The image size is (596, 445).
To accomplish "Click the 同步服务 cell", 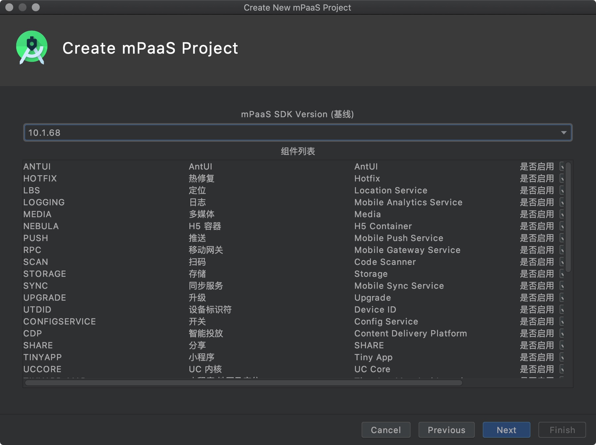I will click(x=206, y=286).
